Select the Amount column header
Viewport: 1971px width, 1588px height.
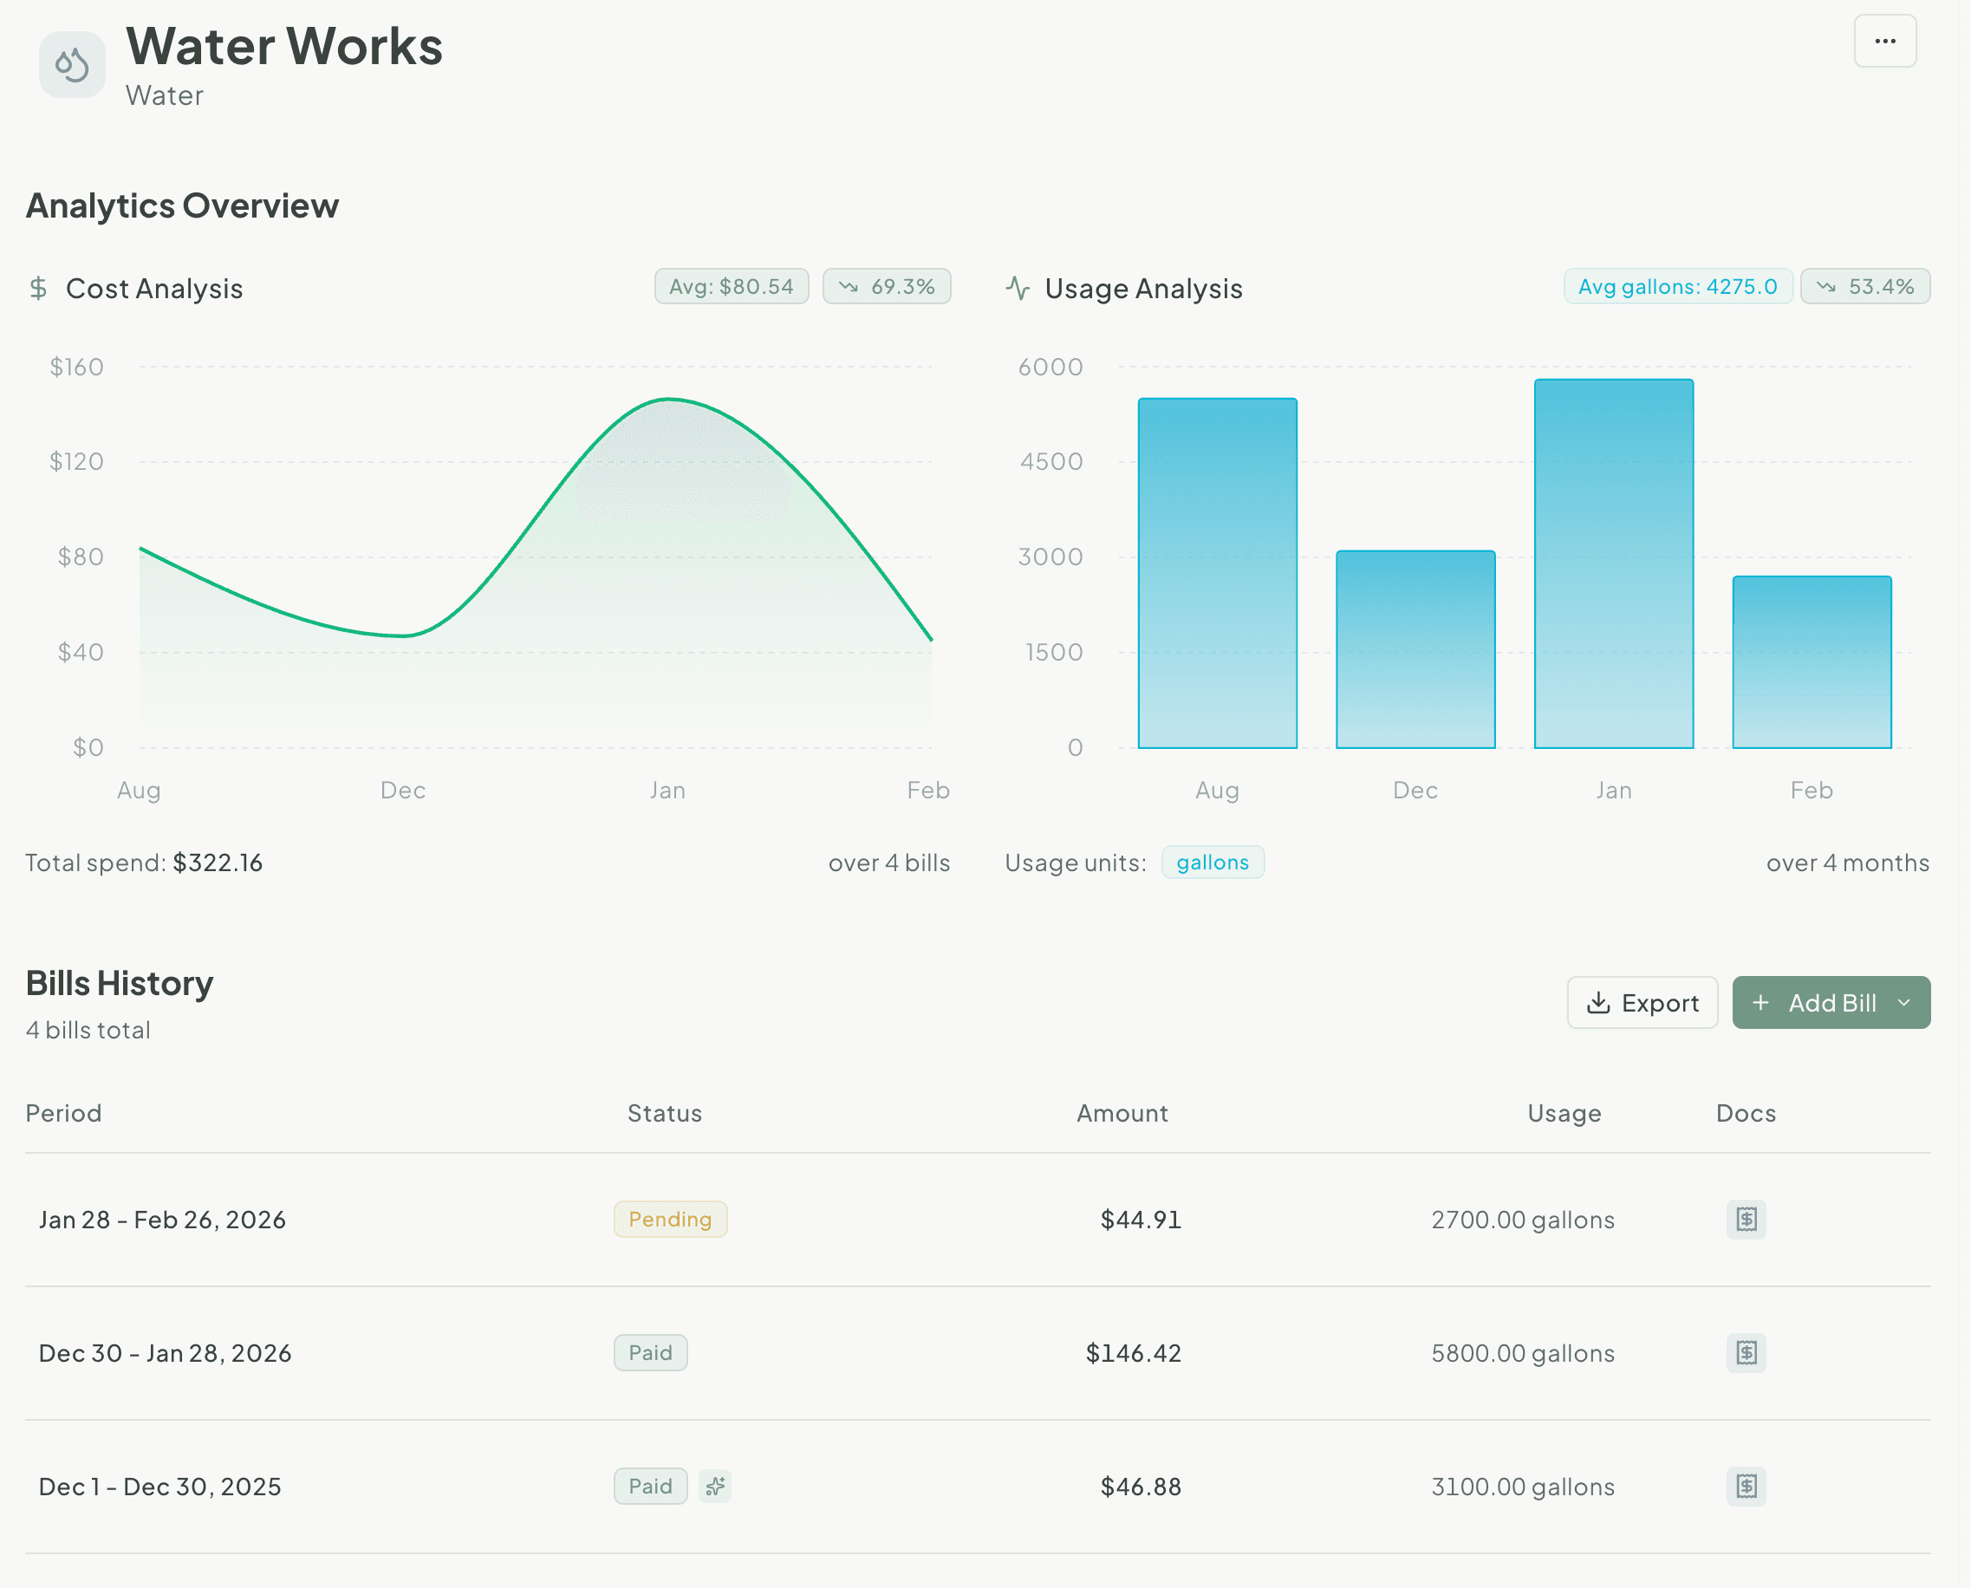(1122, 1112)
